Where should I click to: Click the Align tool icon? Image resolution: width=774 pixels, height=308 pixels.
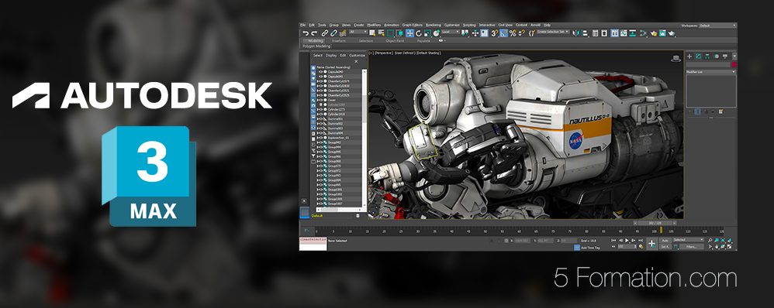[x=585, y=33]
